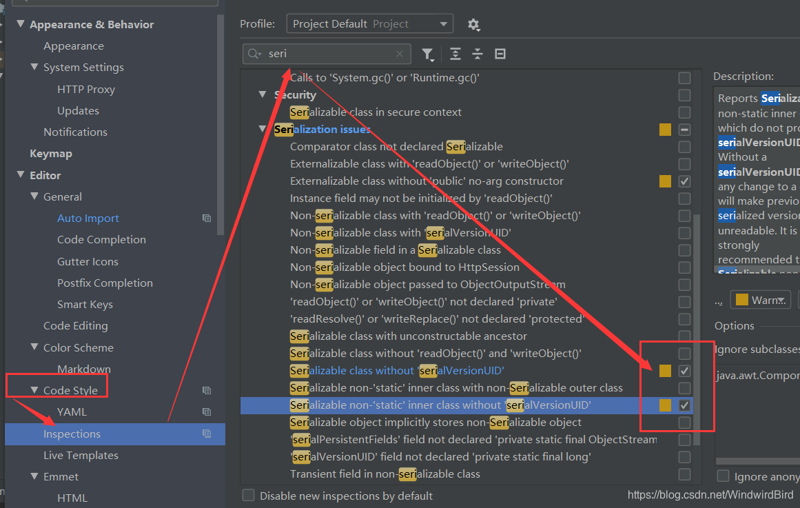This screenshot has height=508, width=800.
Task: Open the HTTP Proxy settings page
Action: click(86, 90)
